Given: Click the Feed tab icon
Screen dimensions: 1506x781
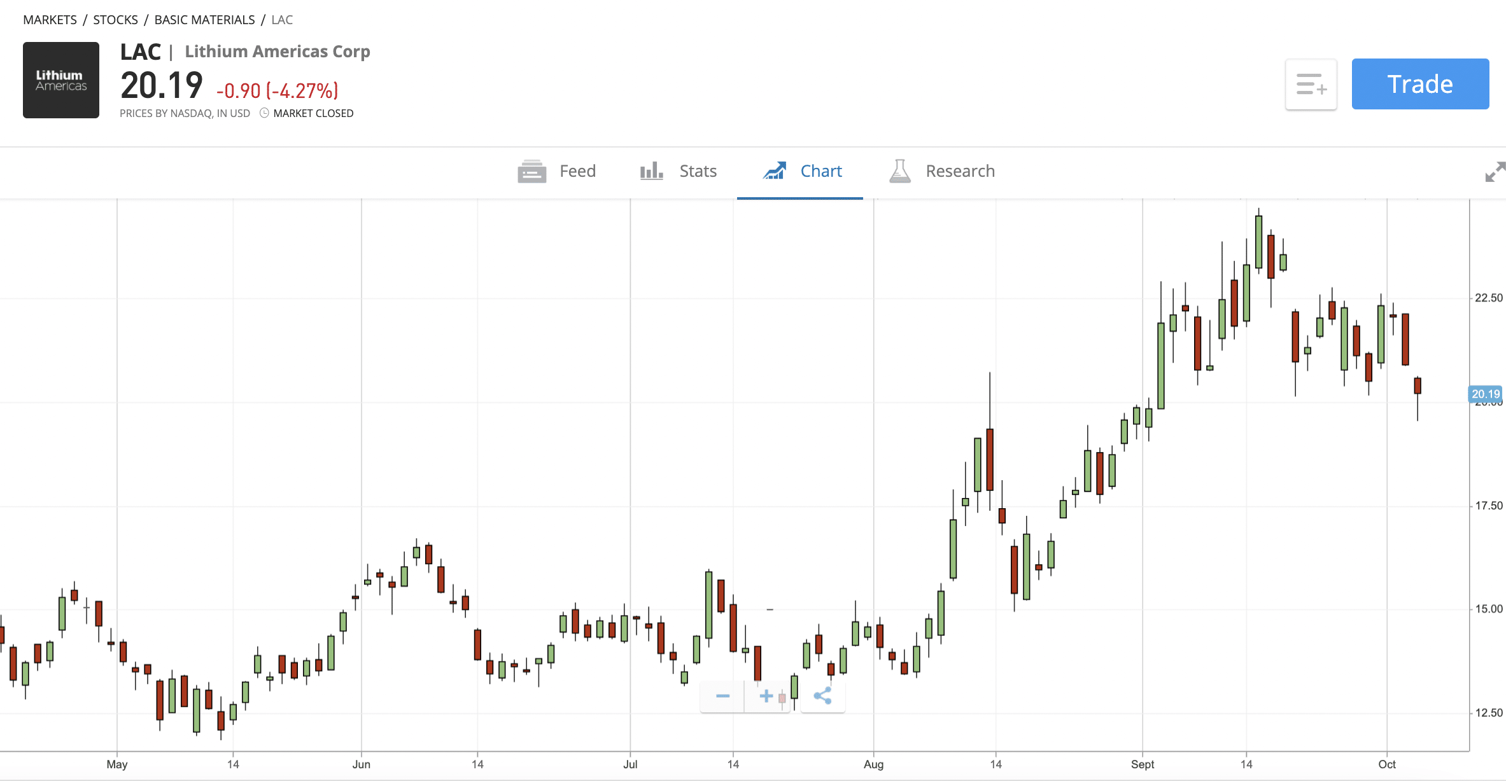Looking at the screenshot, I should pyautogui.click(x=532, y=171).
